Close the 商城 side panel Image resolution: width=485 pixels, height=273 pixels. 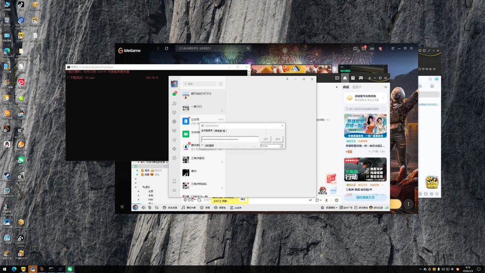(386, 87)
